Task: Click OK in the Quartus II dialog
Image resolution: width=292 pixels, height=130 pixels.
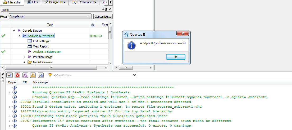Action: [176, 57]
